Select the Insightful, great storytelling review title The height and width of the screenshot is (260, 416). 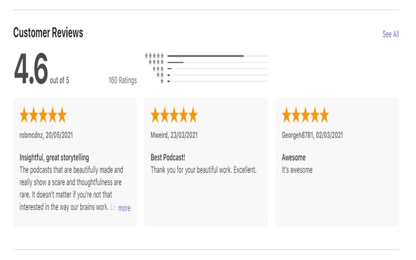click(54, 158)
